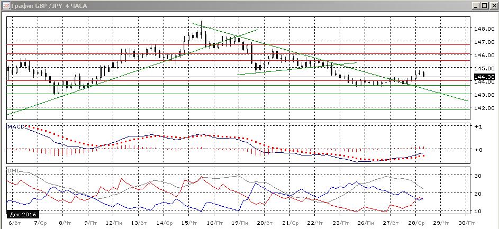Click the 9/Пт date on the time axis
The height and width of the screenshot is (229, 499).
tap(89, 223)
